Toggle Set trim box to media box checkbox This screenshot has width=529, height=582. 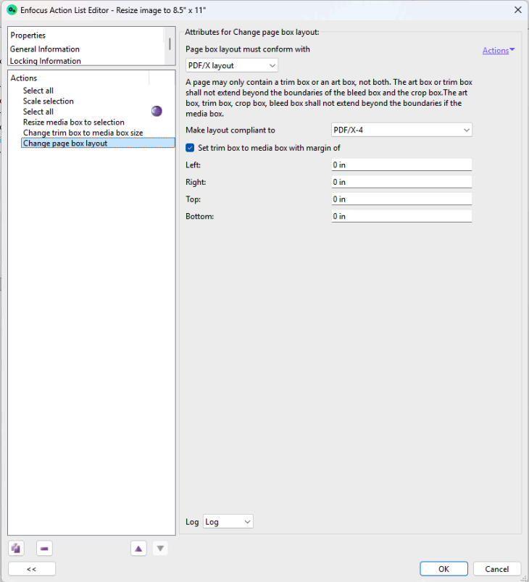pyautogui.click(x=190, y=148)
